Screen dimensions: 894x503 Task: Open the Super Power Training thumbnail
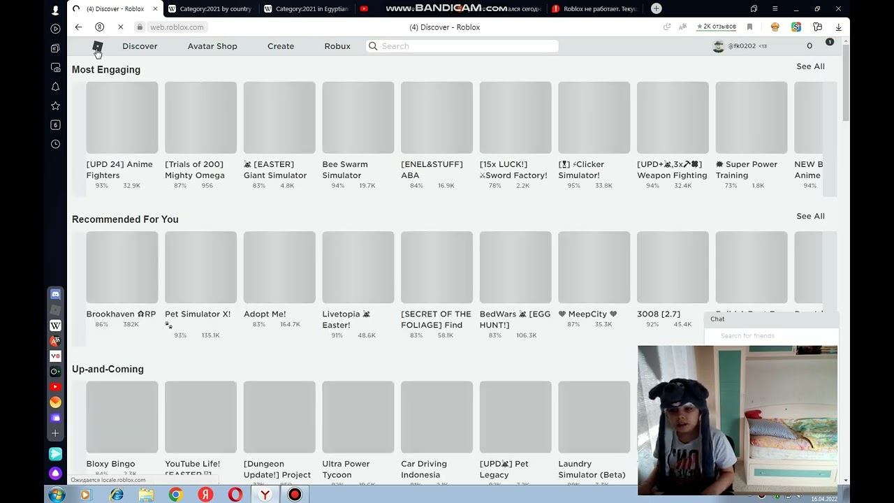pyautogui.click(x=752, y=117)
